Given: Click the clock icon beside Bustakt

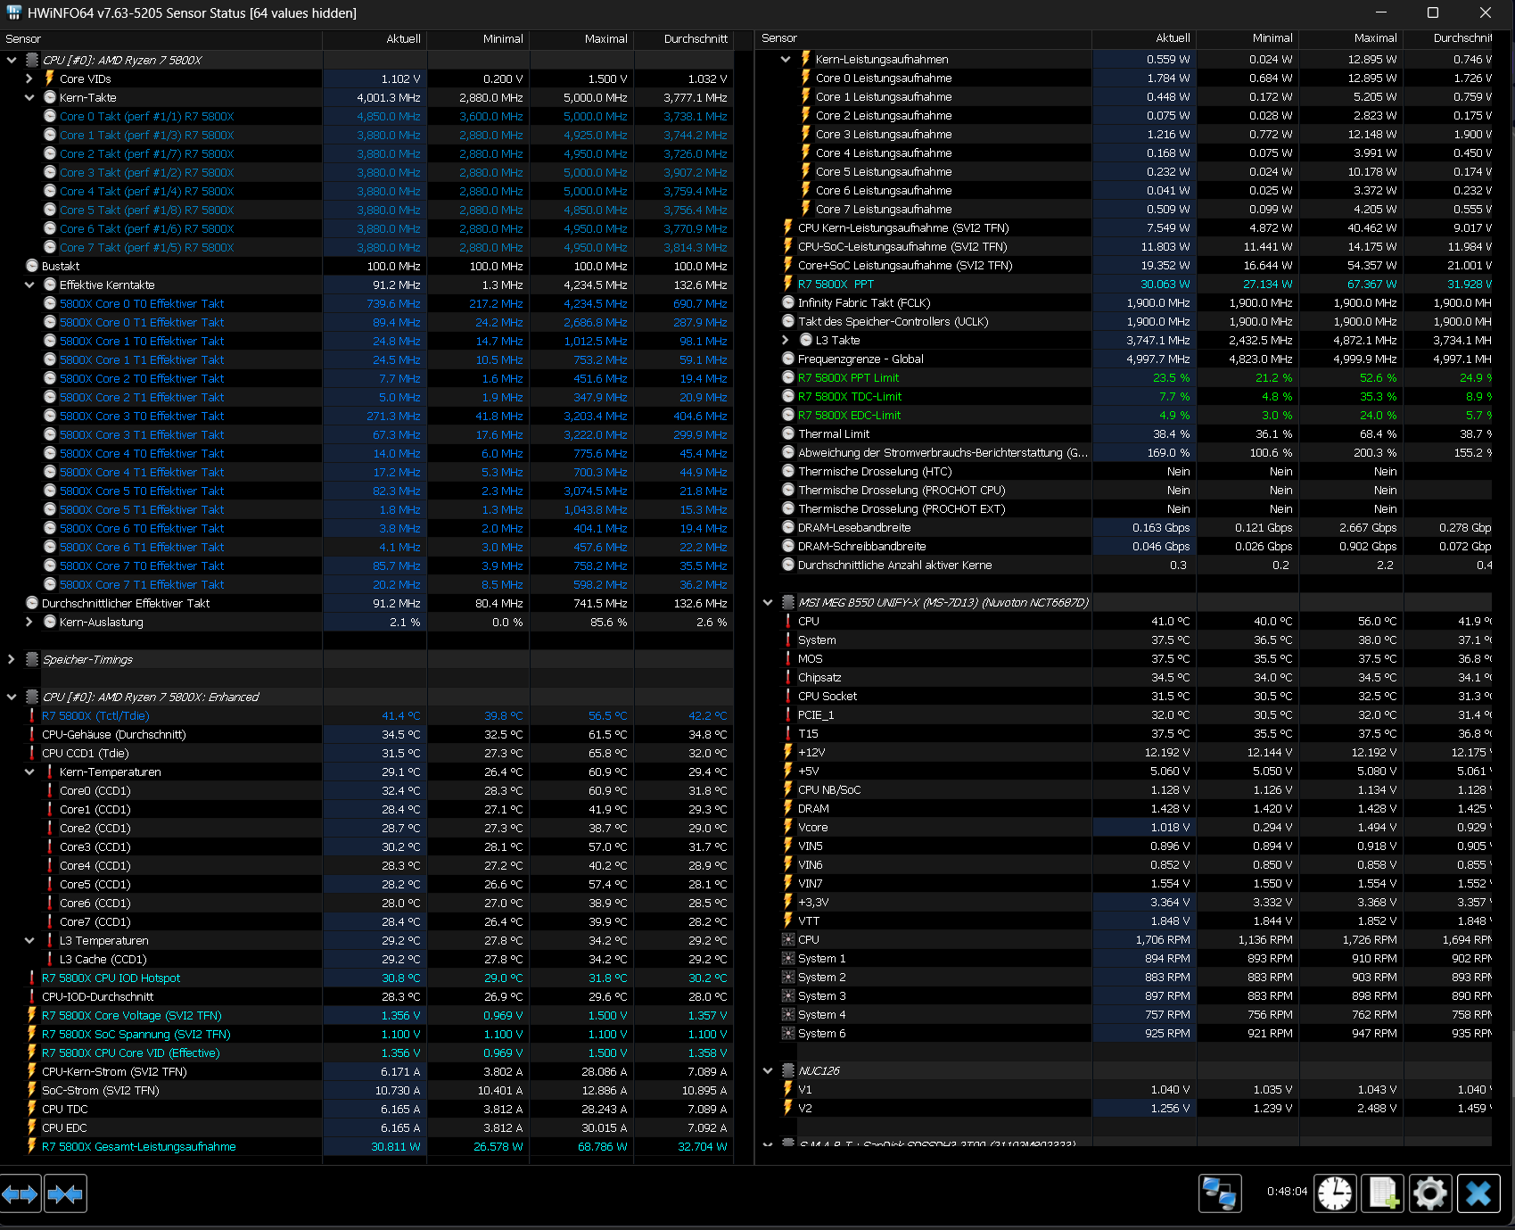Looking at the screenshot, I should coord(32,266).
